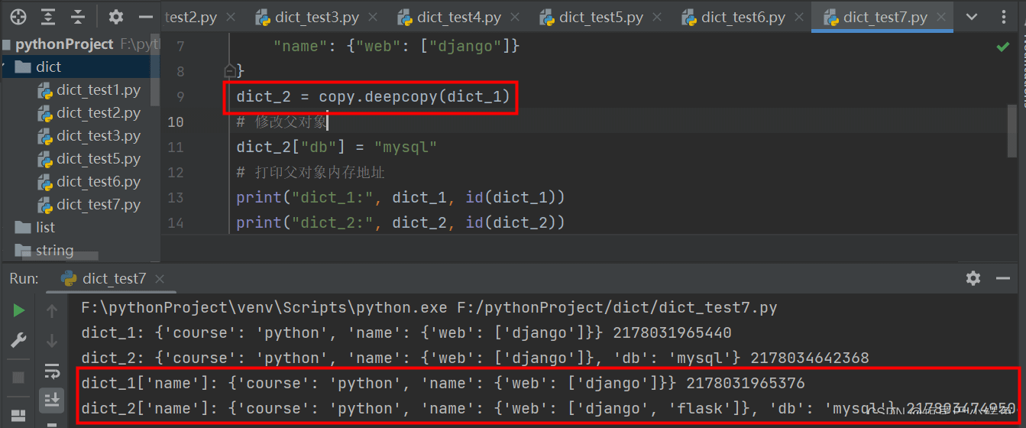Open the hidden editor tabs dropdown chevron
Image resolution: width=1026 pixels, height=428 pixels.
[x=972, y=17]
